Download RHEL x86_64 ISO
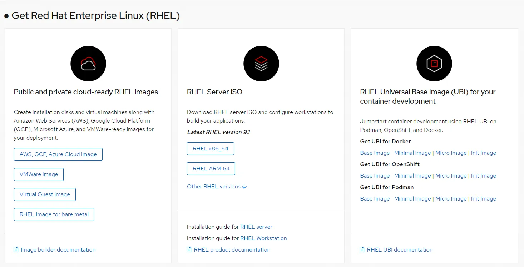Screen dimensions: 524x267 [x=210, y=149]
